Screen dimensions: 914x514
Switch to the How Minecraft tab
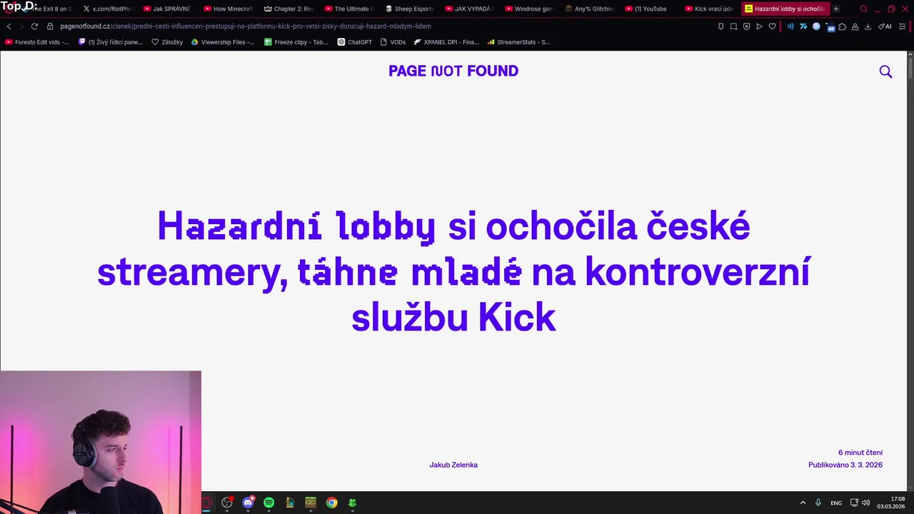pyautogui.click(x=228, y=9)
